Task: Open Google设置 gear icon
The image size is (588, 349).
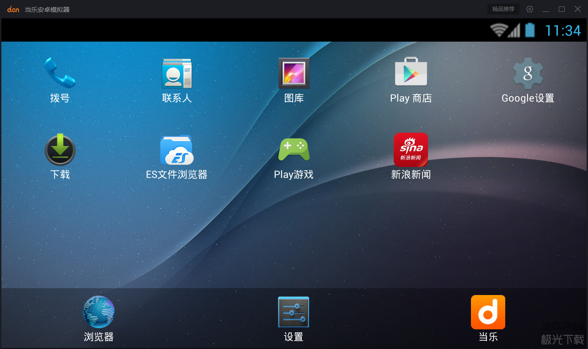Action: tap(528, 74)
